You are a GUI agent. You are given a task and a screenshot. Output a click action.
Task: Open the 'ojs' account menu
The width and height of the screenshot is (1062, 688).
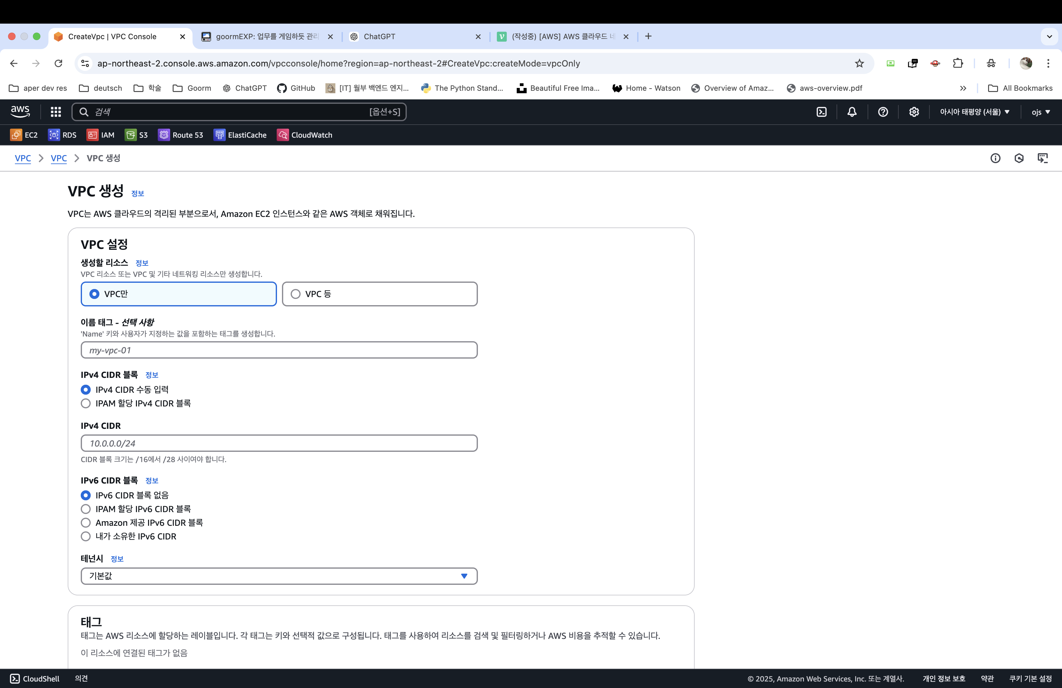point(1041,112)
